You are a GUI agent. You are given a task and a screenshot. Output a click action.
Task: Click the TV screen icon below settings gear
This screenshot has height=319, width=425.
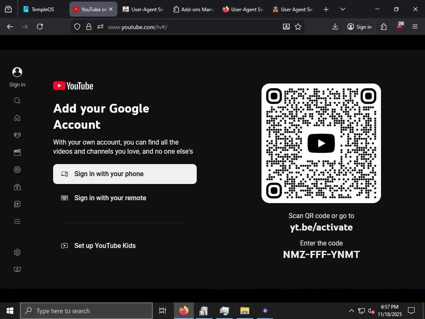point(17,269)
